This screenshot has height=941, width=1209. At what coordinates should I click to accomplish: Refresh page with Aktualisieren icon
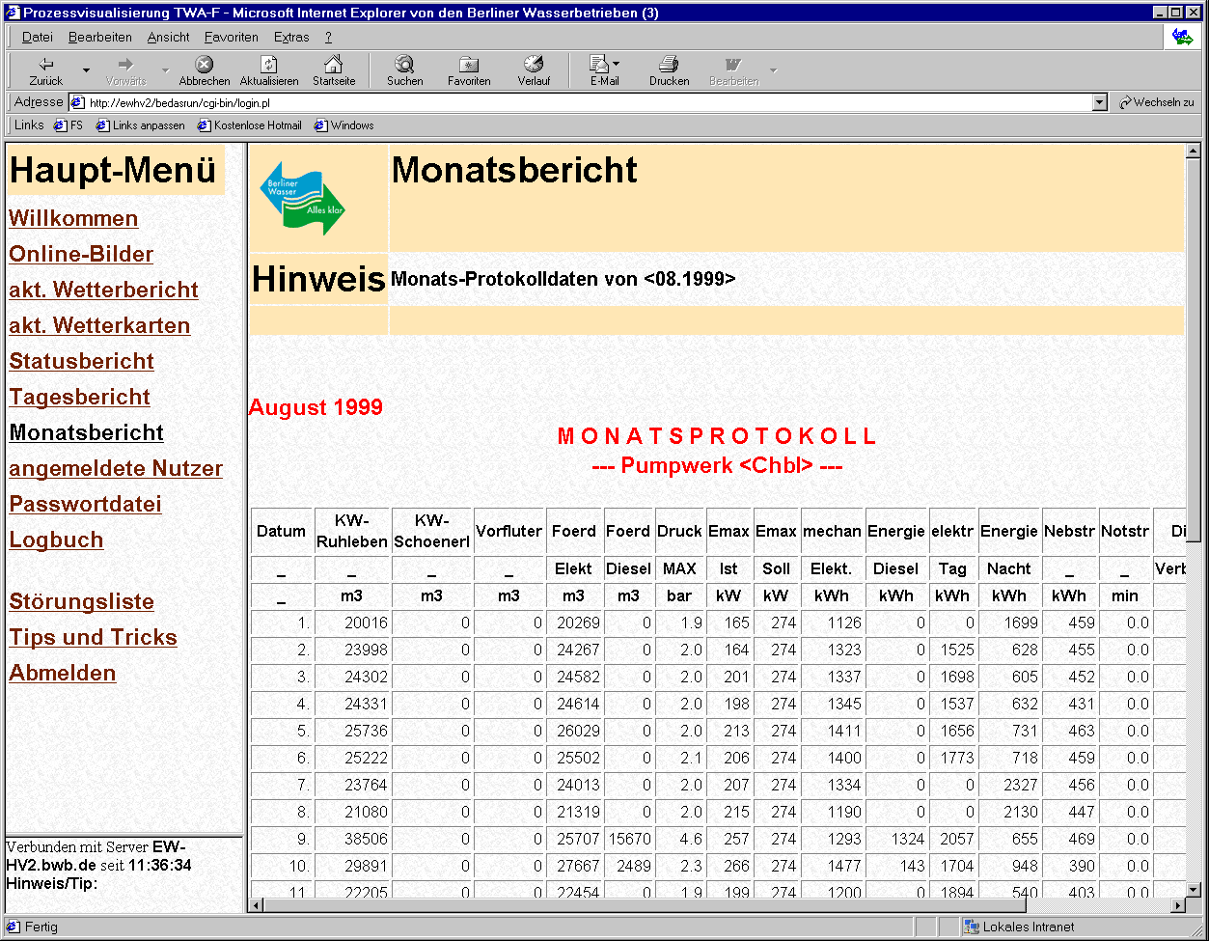[269, 65]
